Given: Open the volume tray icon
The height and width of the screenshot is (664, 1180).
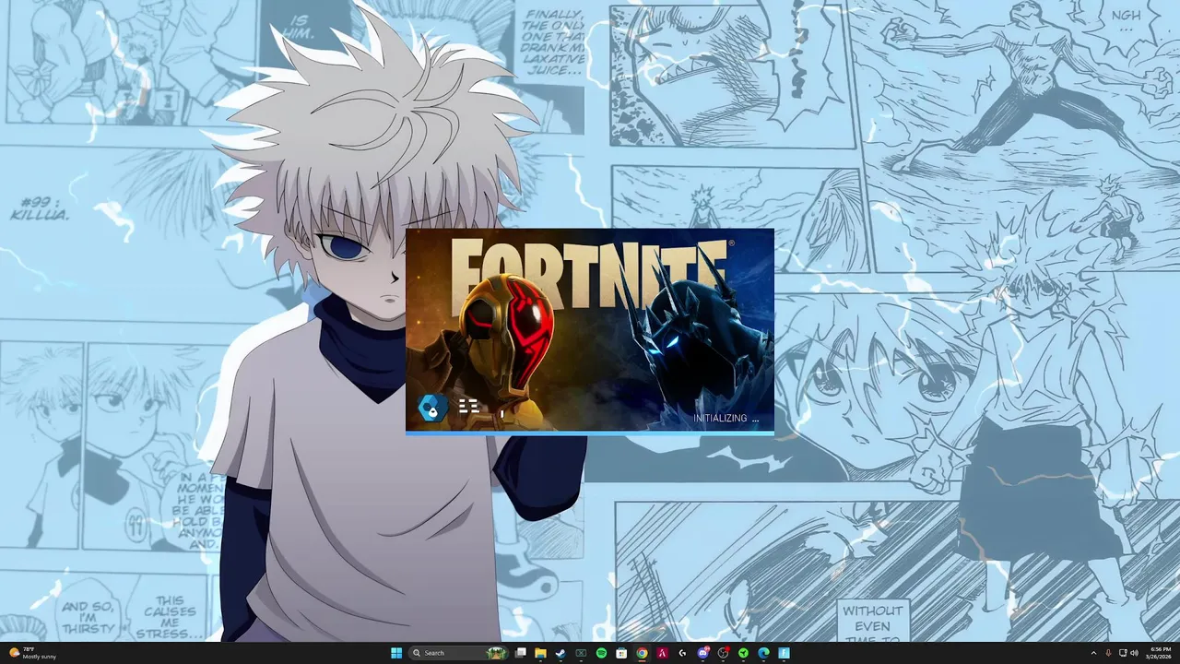Looking at the screenshot, I should (x=1135, y=653).
